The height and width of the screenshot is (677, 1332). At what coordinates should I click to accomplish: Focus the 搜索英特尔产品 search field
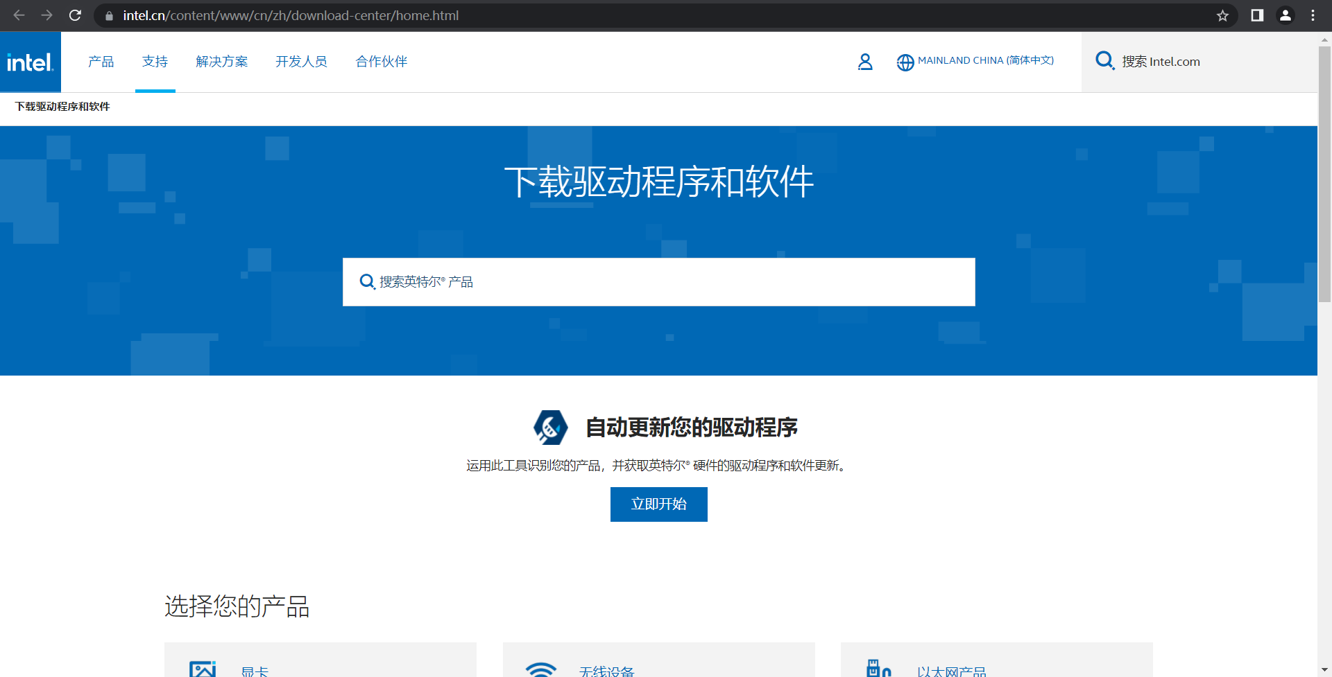[659, 282]
